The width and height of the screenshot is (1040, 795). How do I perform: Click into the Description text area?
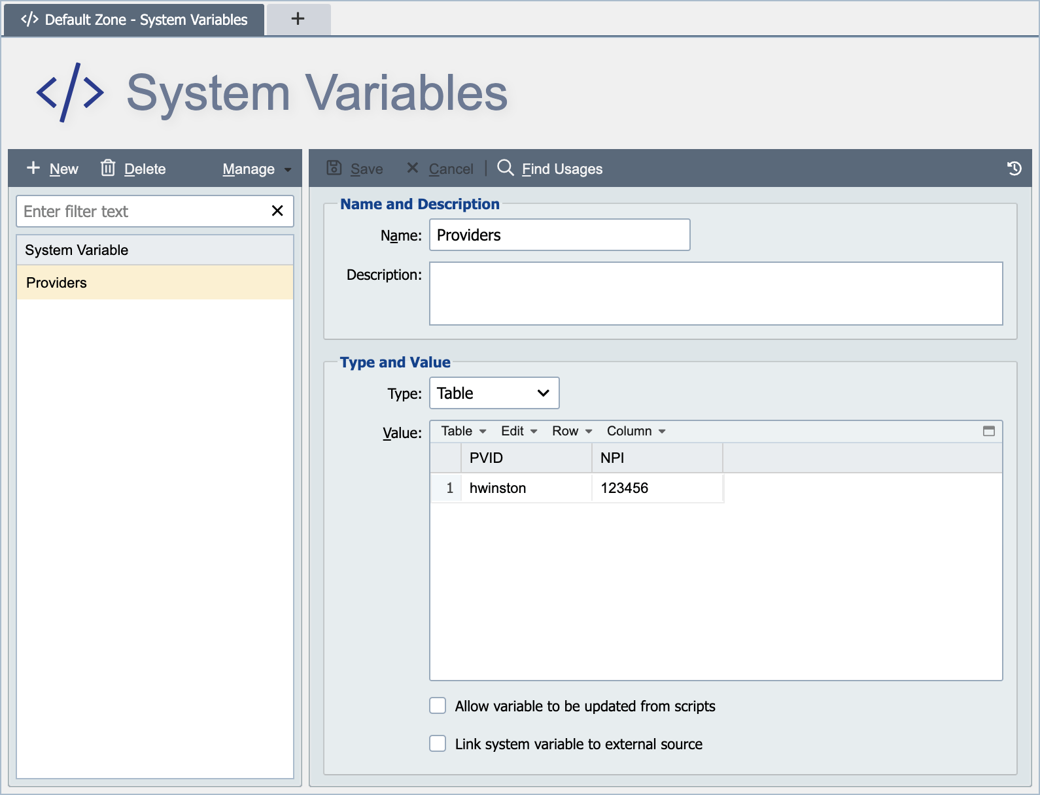click(716, 294)
